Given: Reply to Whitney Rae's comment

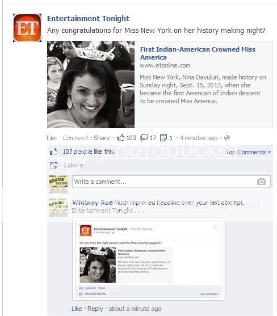Looking at the screenshot, I should pyautogui.click(x=95, y=309).
